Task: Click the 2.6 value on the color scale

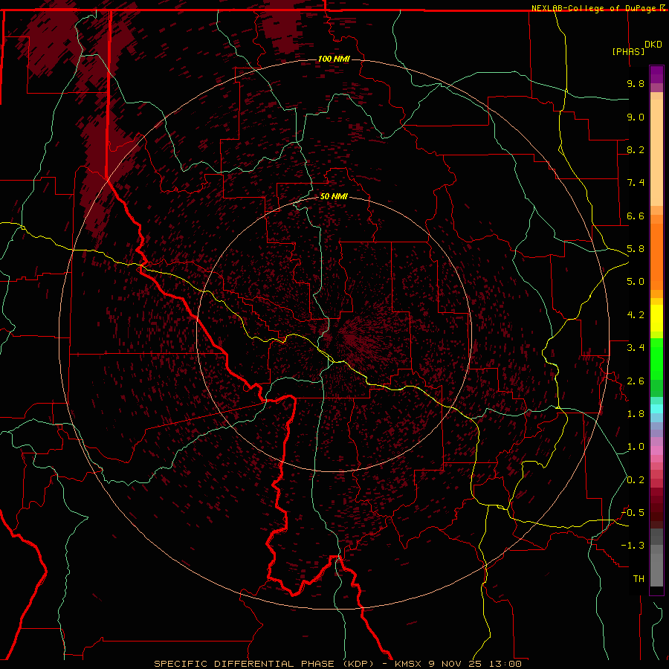Action: (x=636, y=381)
